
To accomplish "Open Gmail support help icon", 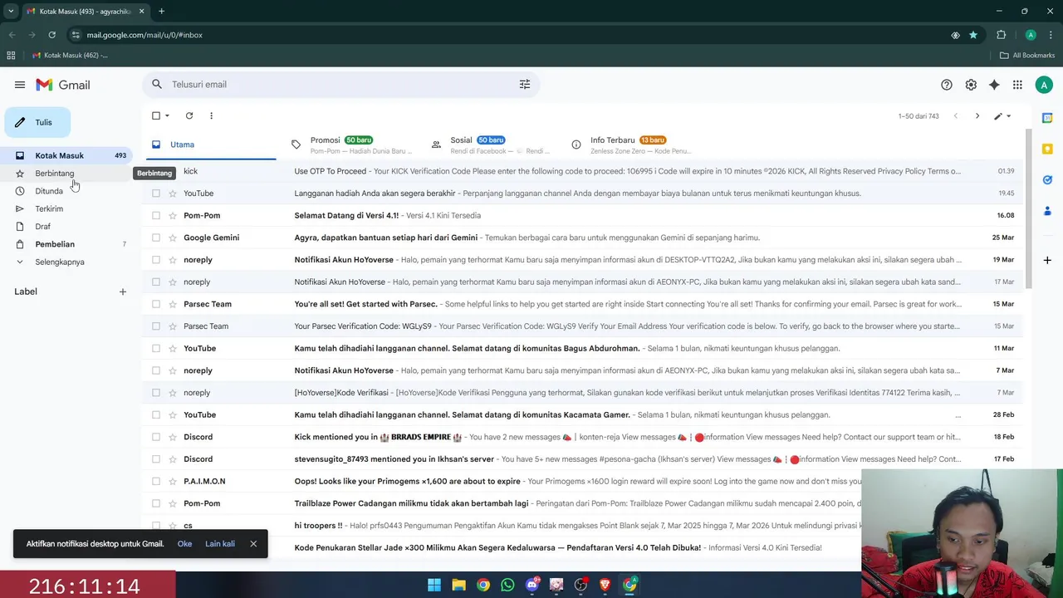I will click(947, 85).
